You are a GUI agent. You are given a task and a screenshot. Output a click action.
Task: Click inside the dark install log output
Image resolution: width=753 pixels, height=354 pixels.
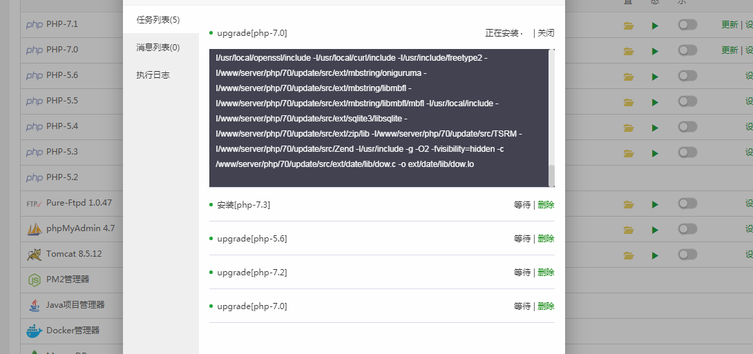(x=379, y=118)
